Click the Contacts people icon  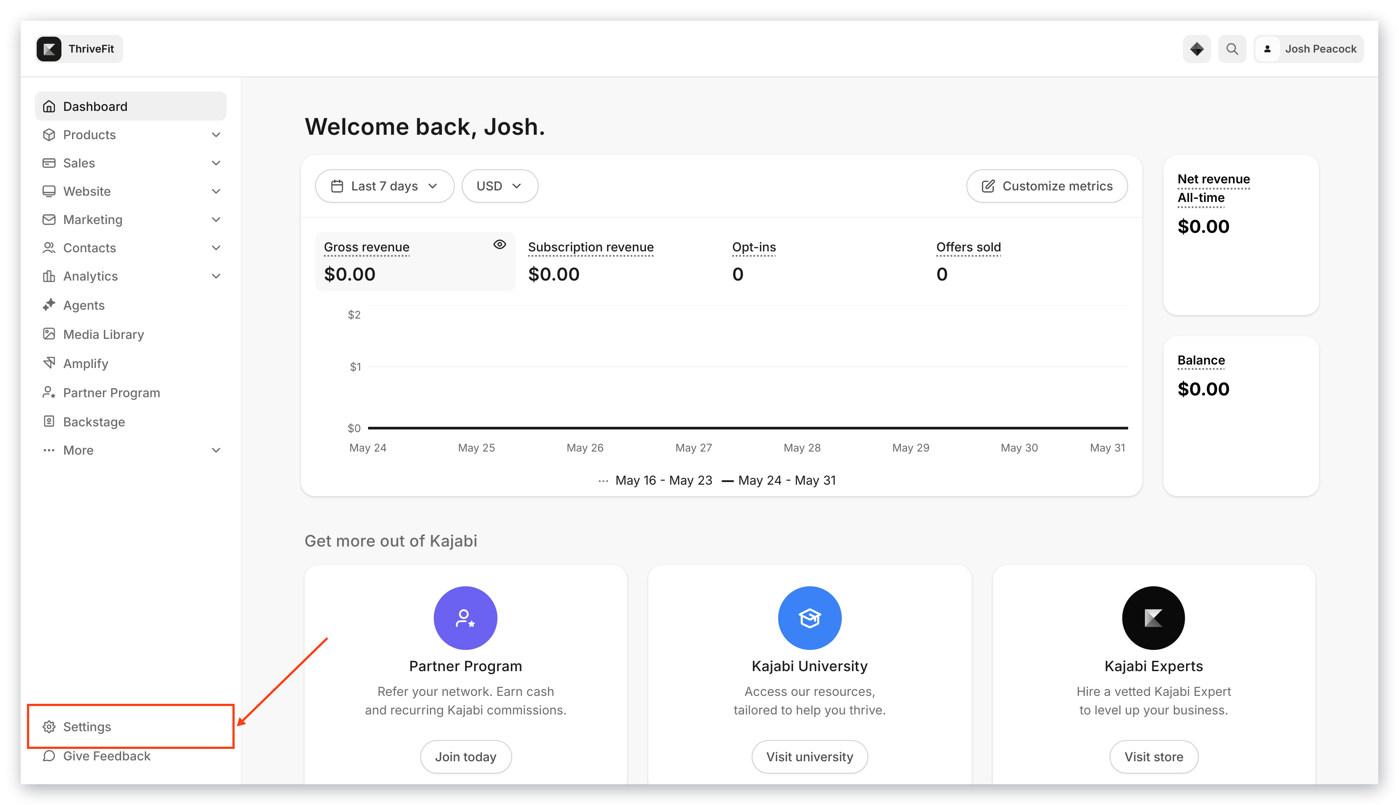pyautogui.click(x=49, y=247)
